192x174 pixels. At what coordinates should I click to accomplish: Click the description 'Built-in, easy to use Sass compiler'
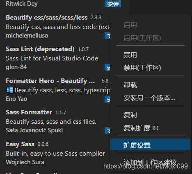coord(55,154)
